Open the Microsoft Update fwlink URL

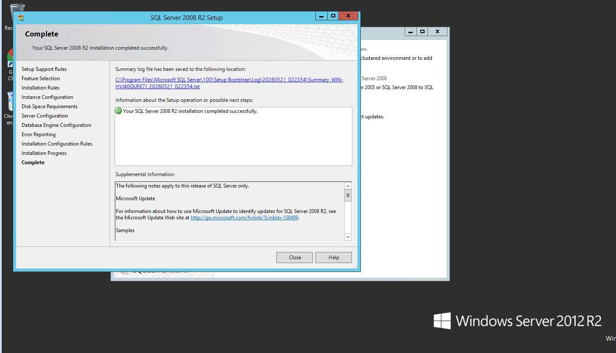click(244, 218)
